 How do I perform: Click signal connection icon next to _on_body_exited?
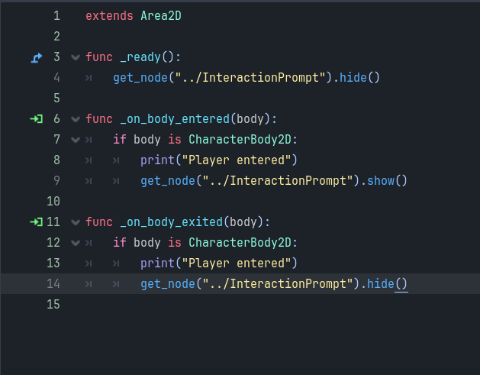coord(36,222)
